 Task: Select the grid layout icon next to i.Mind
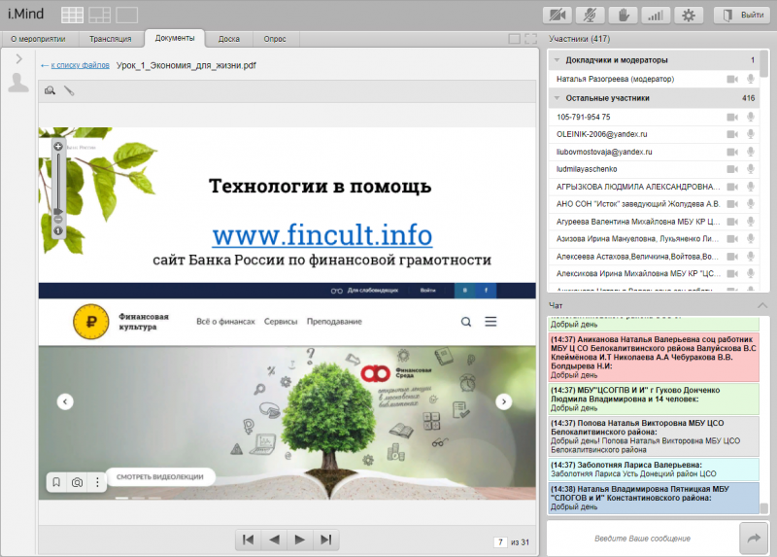pos(72,15)
